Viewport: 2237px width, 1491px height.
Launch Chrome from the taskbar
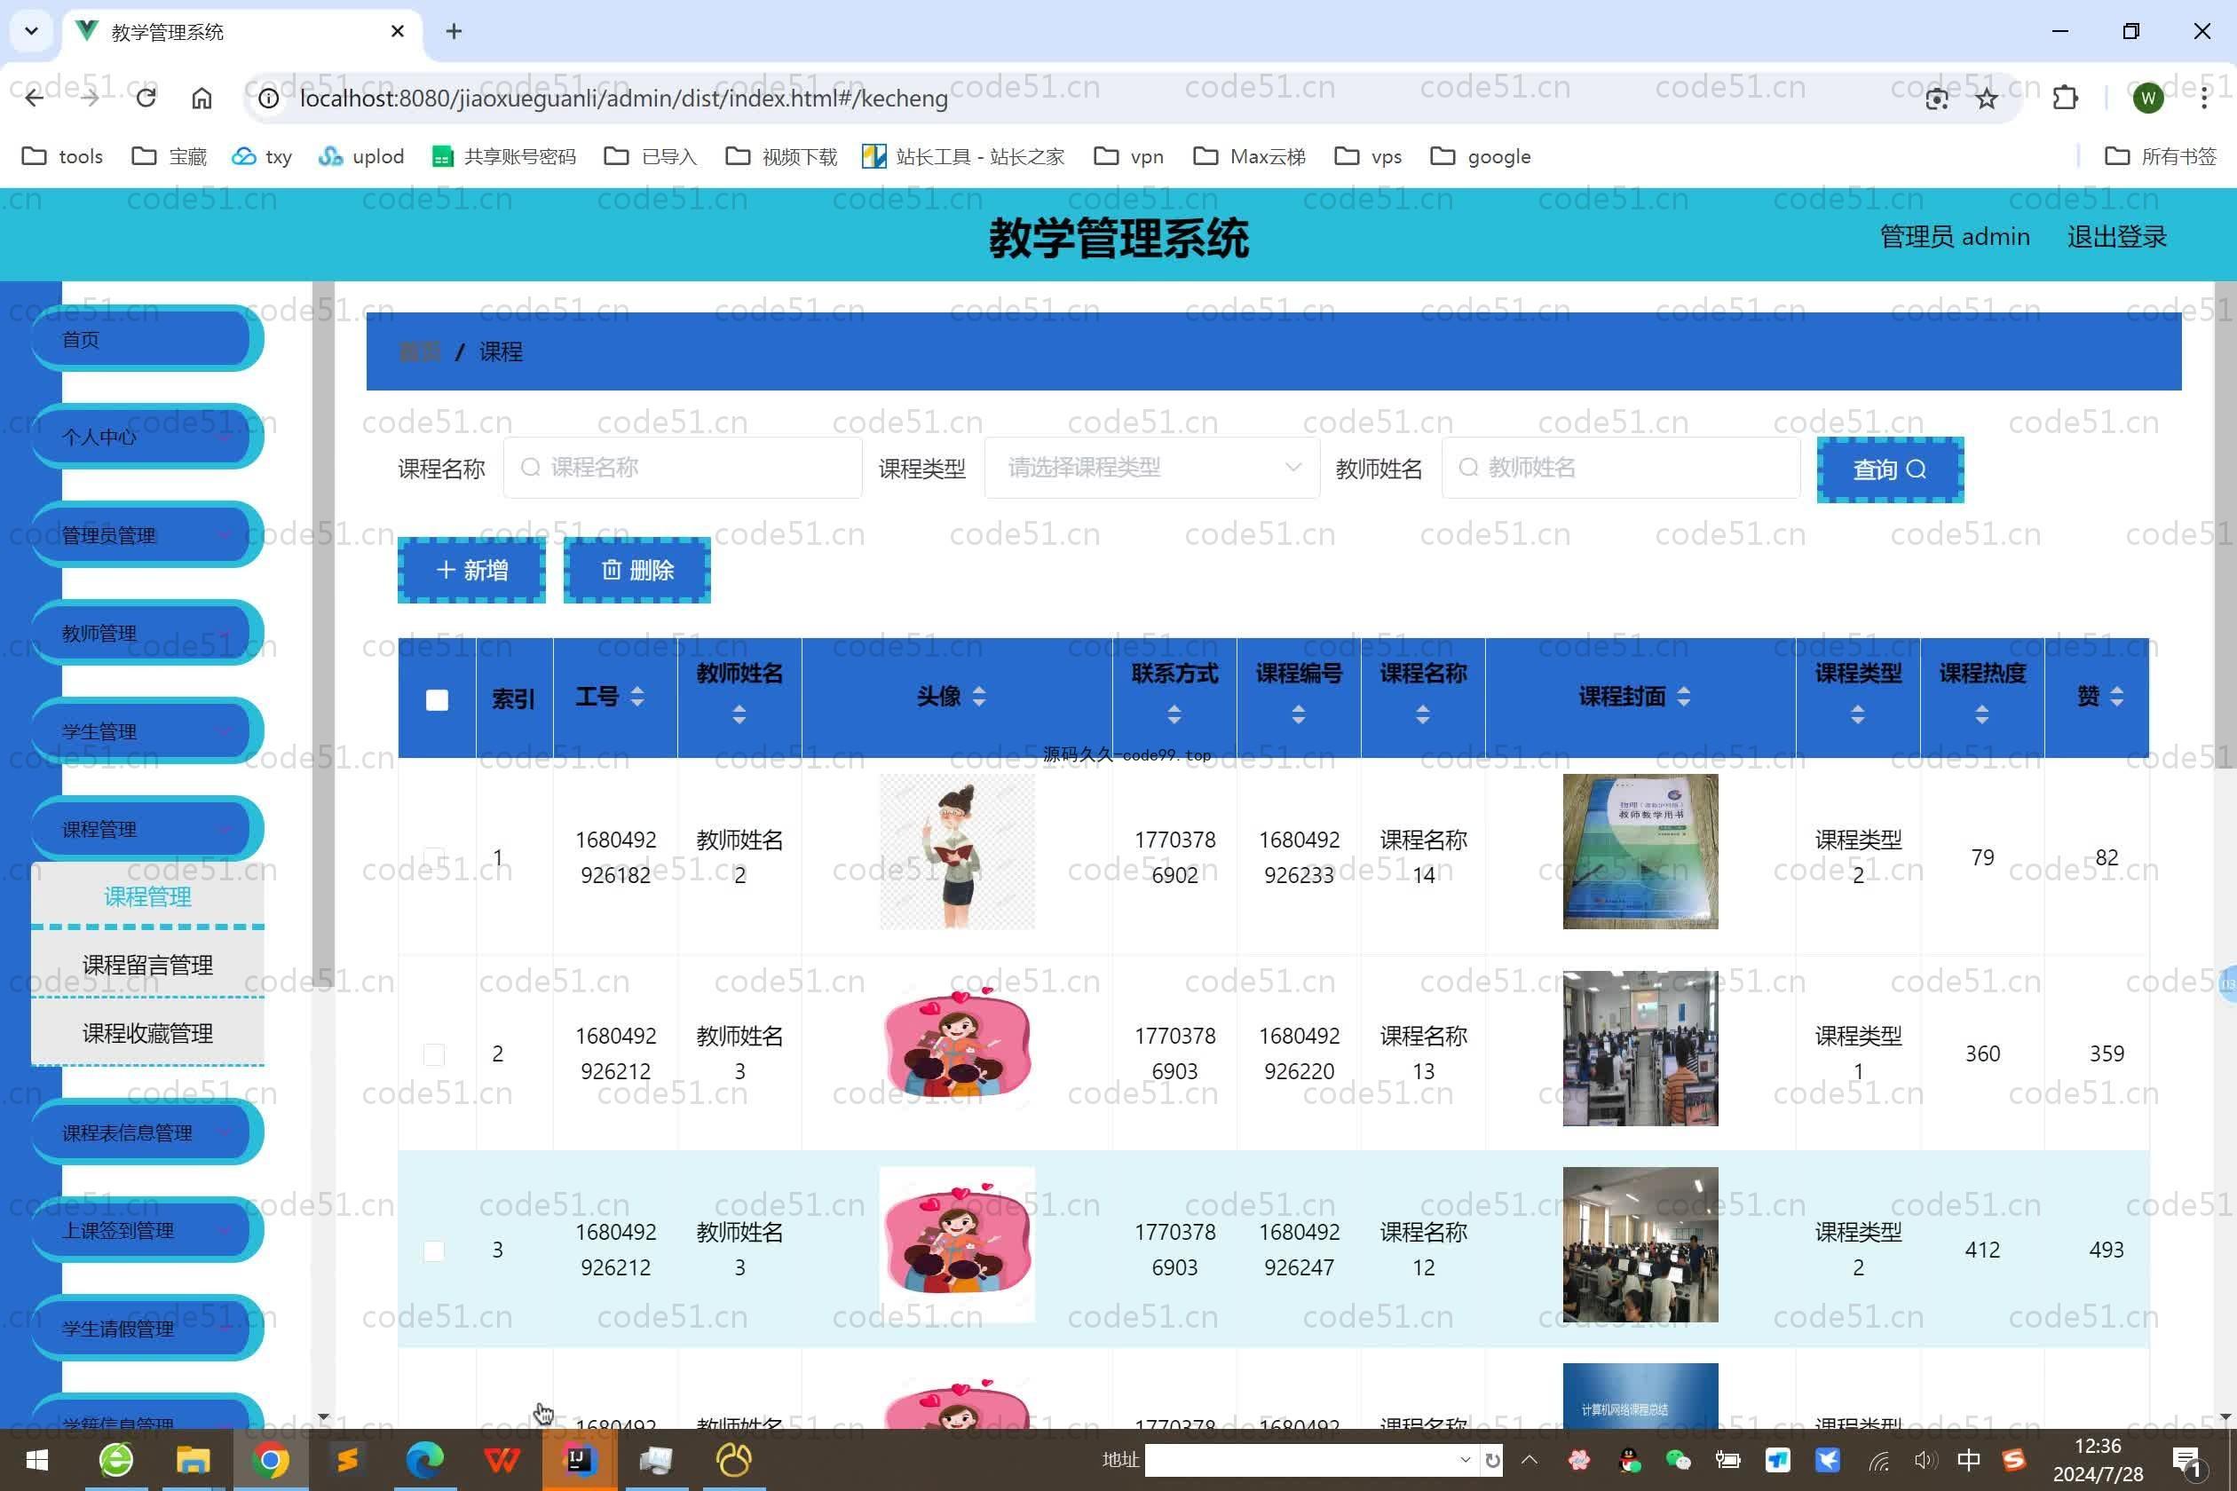point(270,1460)
